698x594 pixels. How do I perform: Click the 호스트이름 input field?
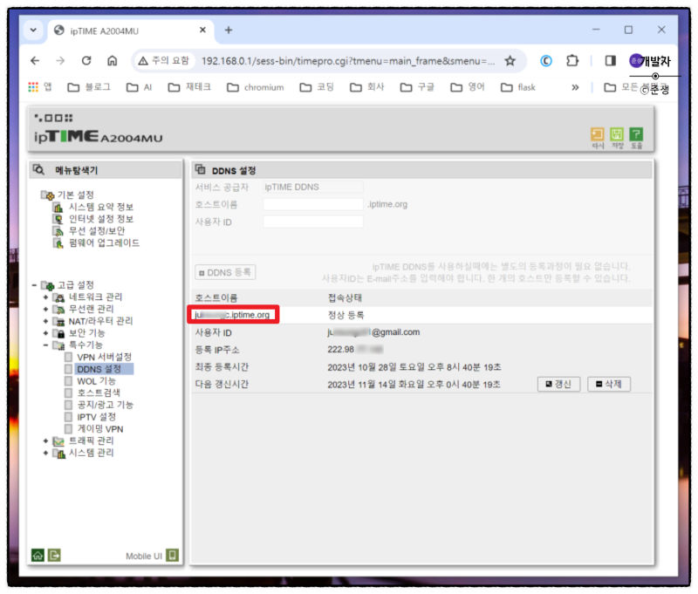312,203
